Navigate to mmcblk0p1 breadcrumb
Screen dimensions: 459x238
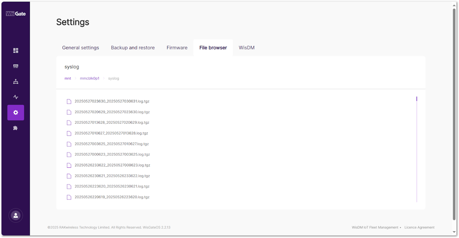90,78
